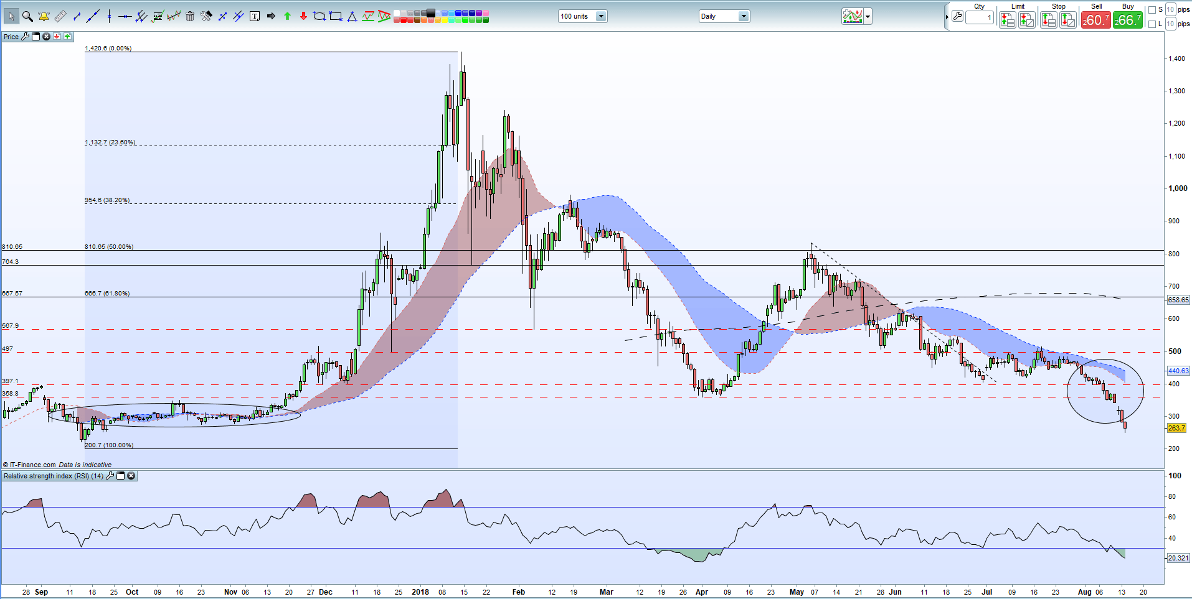Click the Qty quantity input field
Image resolution: width=1192 pixels, height=599 pixels.
coord(980,17)
